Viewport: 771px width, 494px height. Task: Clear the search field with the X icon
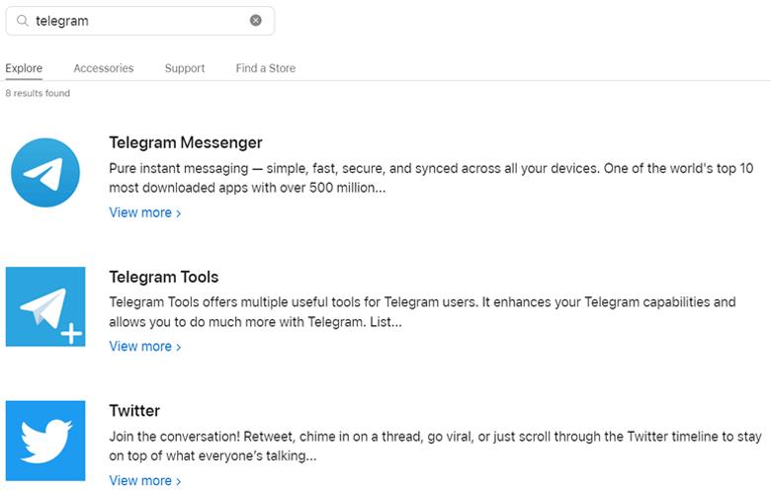[x=256, y=20]
